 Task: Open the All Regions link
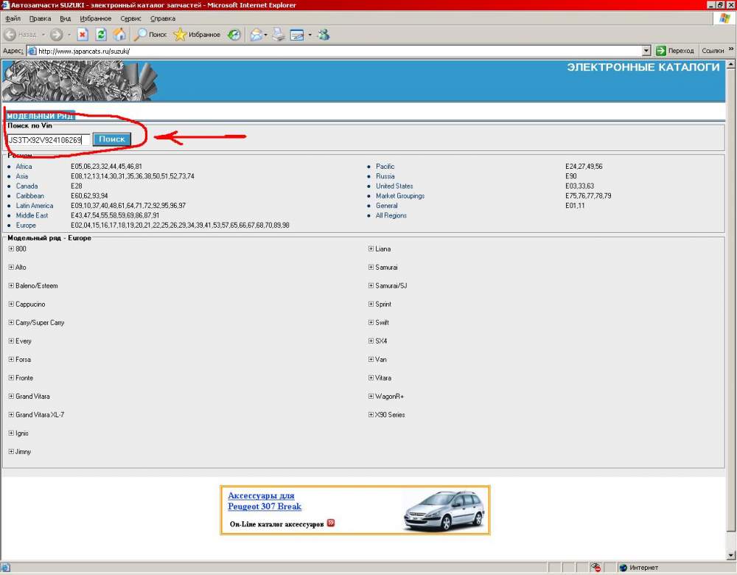point(391,215)
